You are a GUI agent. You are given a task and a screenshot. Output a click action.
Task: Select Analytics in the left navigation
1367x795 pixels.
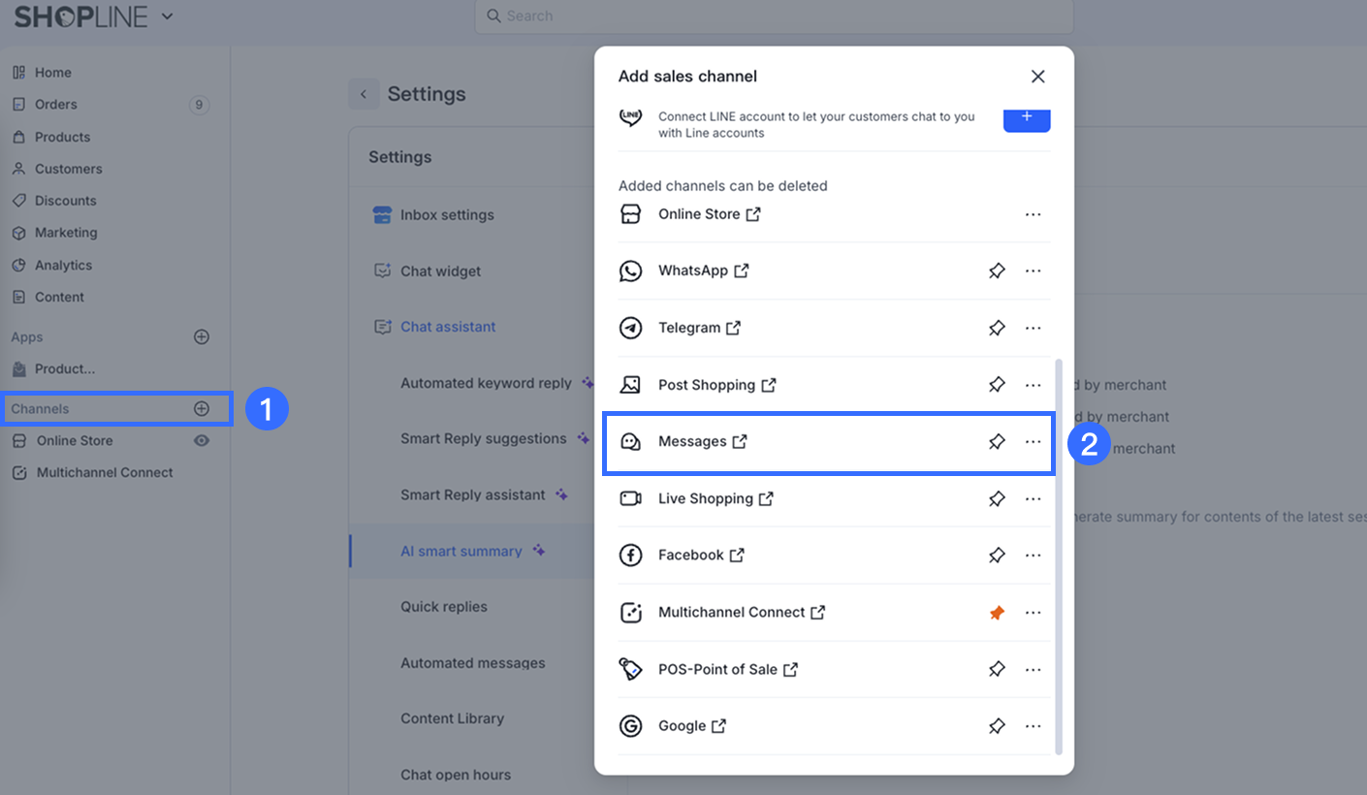pyautogui.click(x=63, y=266)
